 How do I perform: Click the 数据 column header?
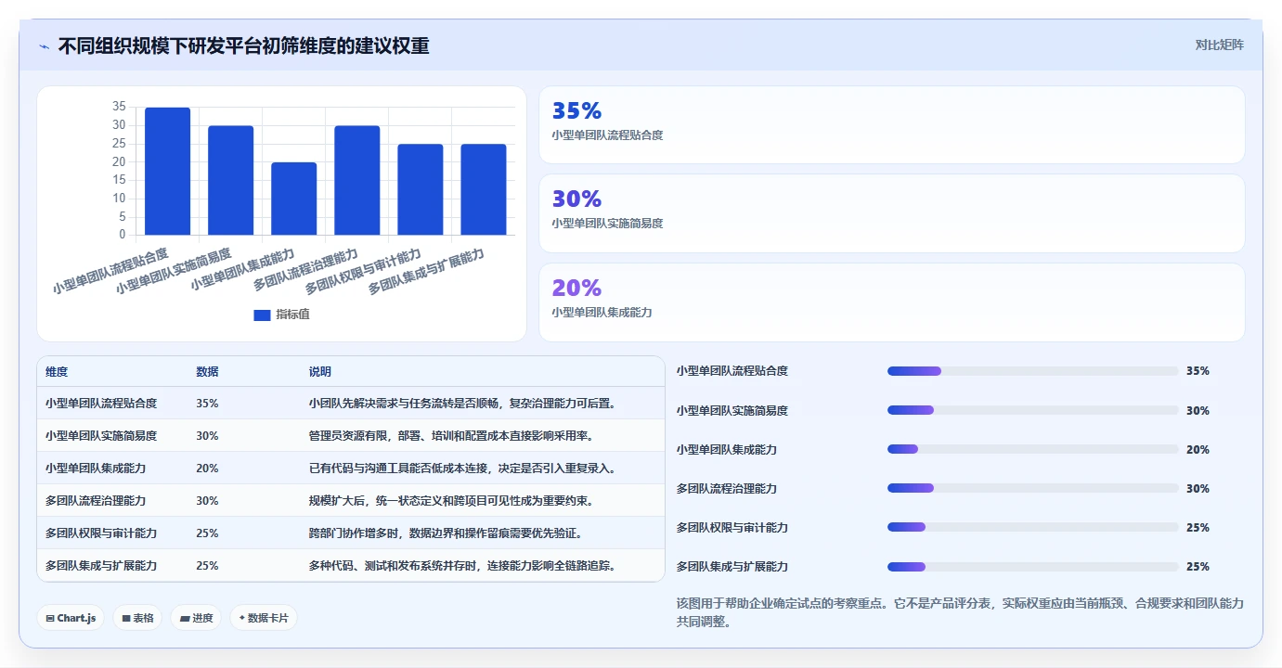[x=207, y=372]
